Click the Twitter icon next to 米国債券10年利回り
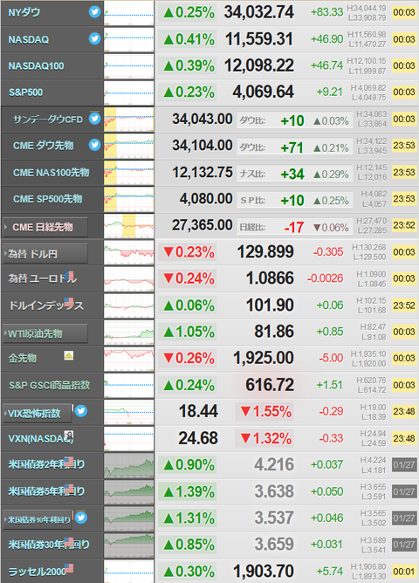This screenshot has width=419, height=583. pos(80,518)
